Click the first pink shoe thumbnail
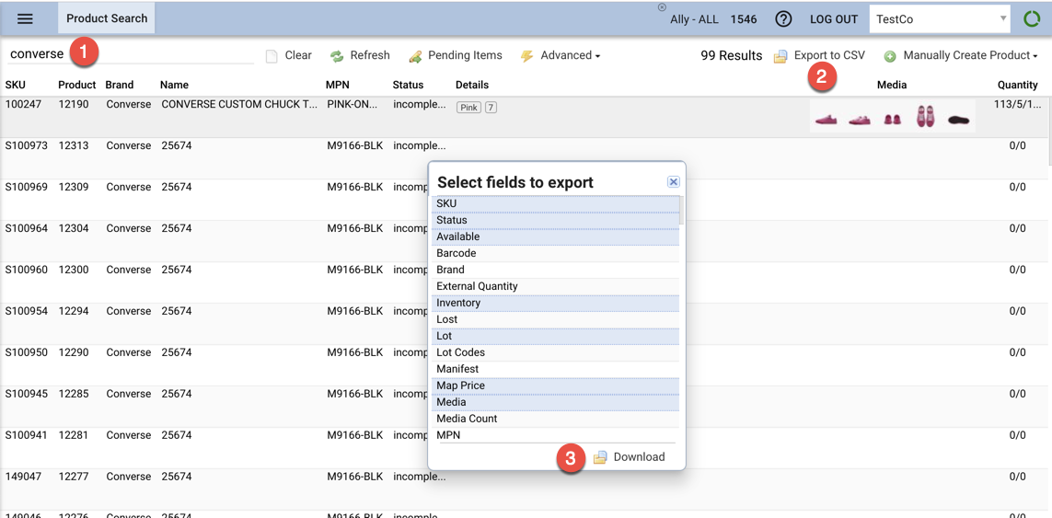 [827, 120]
